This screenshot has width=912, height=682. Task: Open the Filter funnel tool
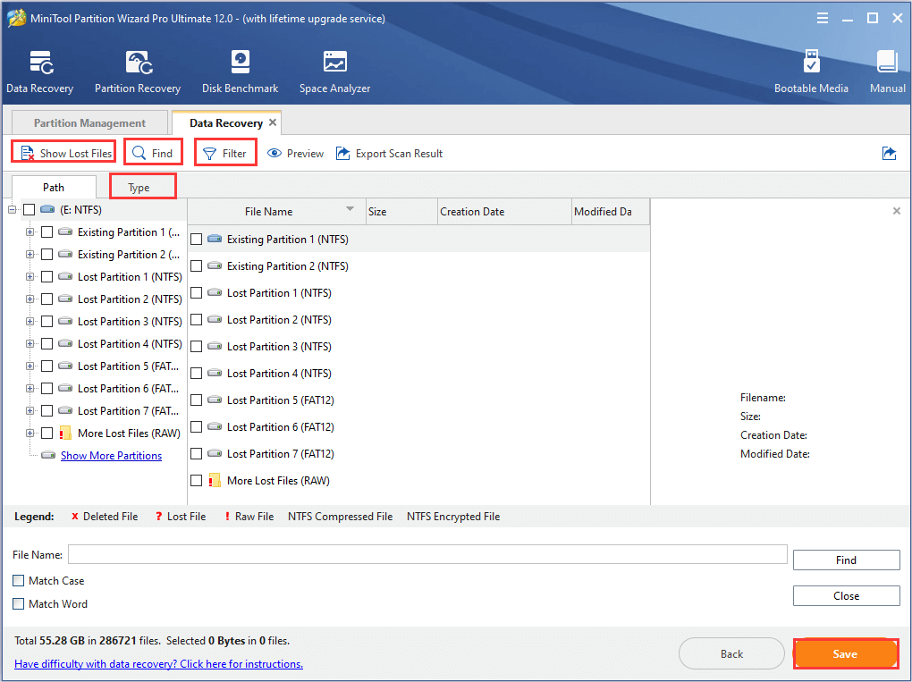coord(224,154)
